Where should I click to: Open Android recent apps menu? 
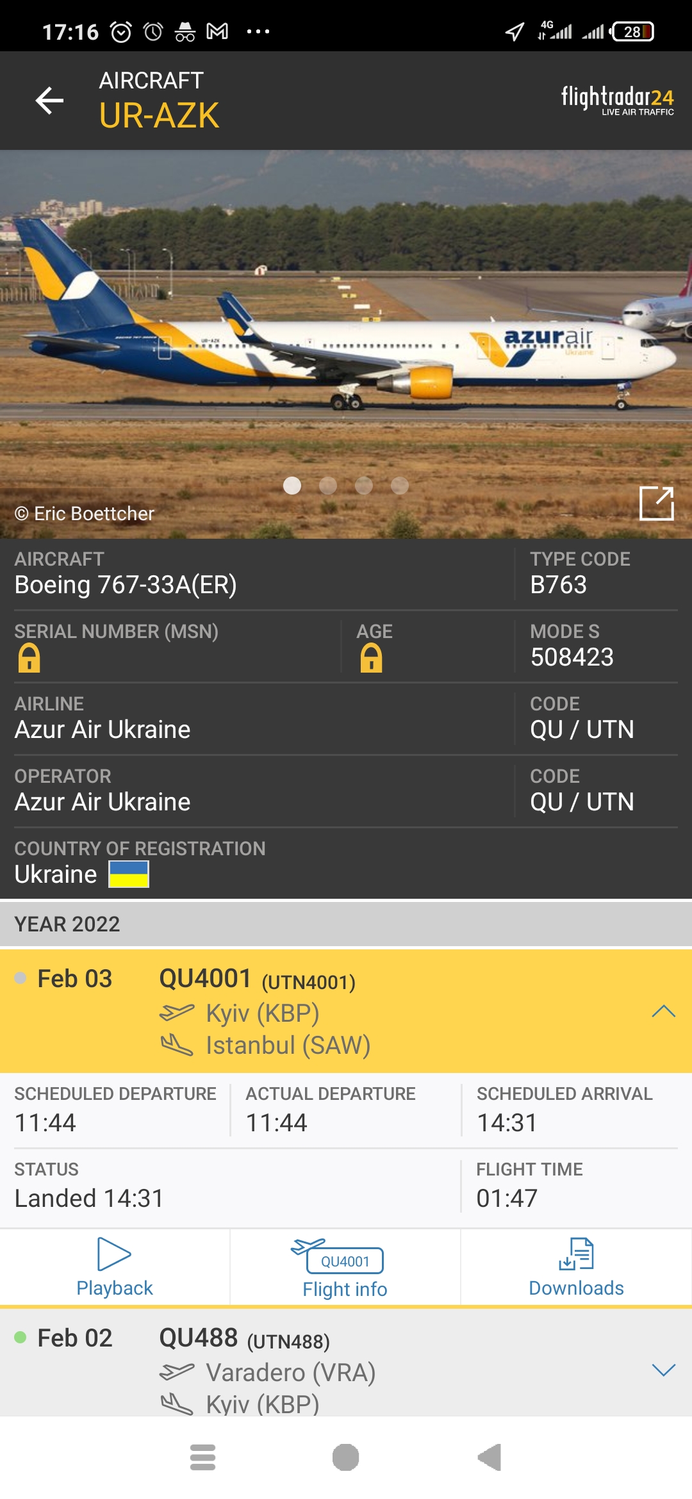tap(202, 1457)
